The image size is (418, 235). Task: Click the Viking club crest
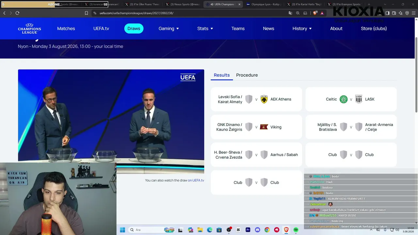(x=264, y=127)
